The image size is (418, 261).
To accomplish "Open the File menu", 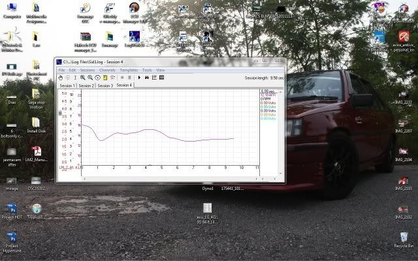I will [61, 70].
